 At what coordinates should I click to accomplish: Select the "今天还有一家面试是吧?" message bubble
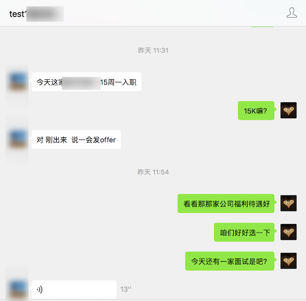(x=230, y=261)
